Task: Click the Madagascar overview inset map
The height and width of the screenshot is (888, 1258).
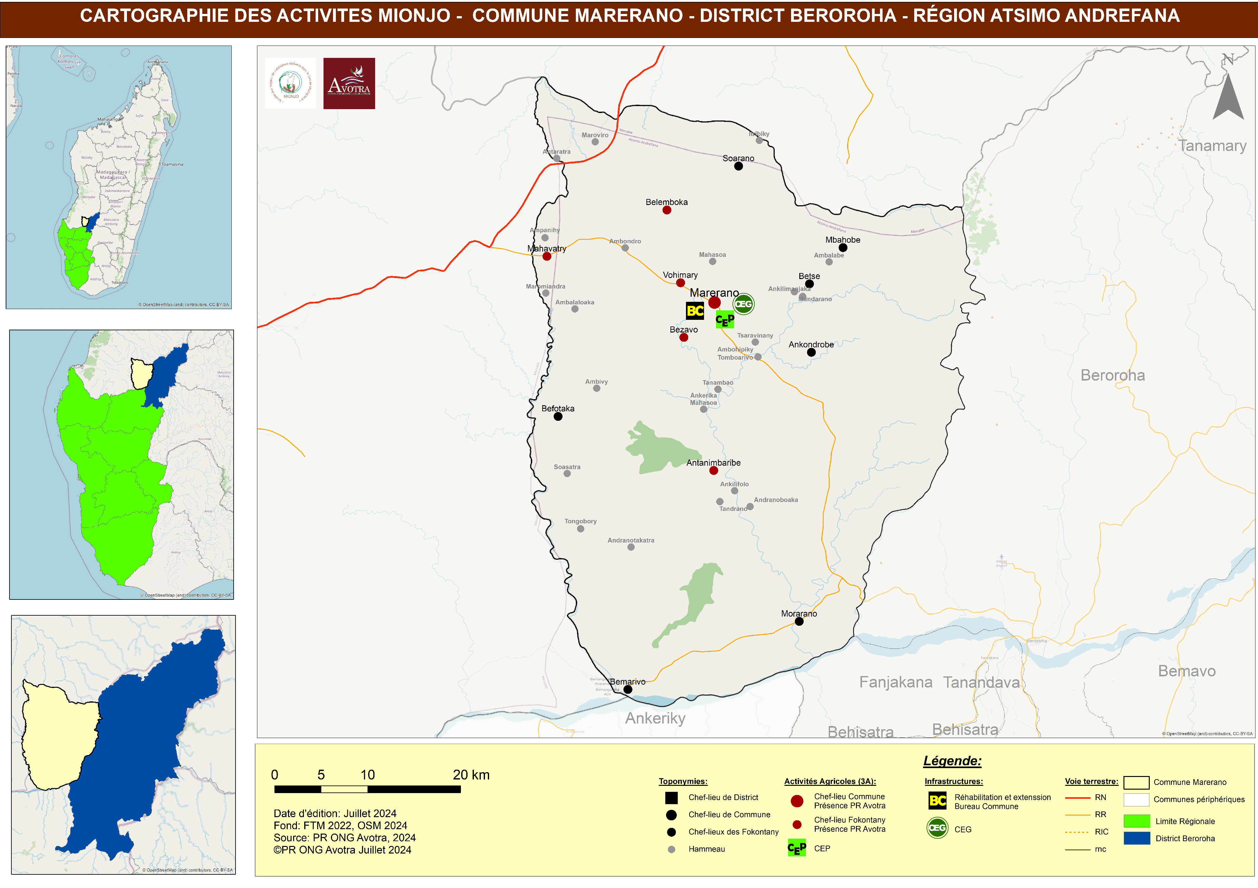Action: (x=118, y=177)
